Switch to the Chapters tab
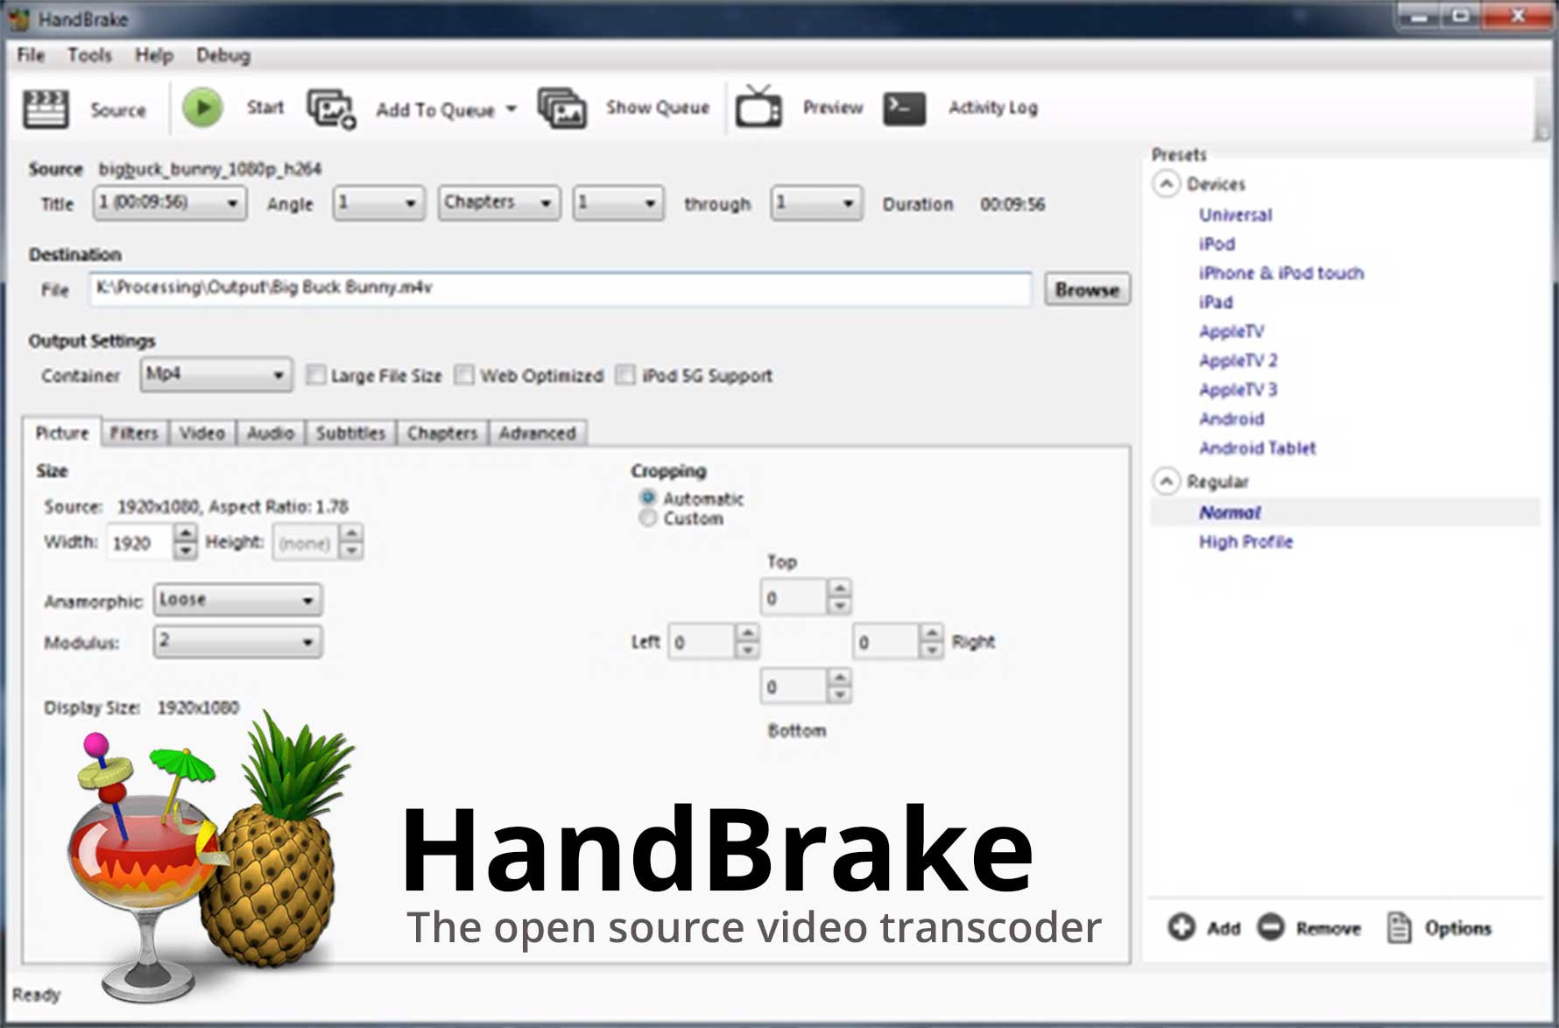 tap(442, 433)
